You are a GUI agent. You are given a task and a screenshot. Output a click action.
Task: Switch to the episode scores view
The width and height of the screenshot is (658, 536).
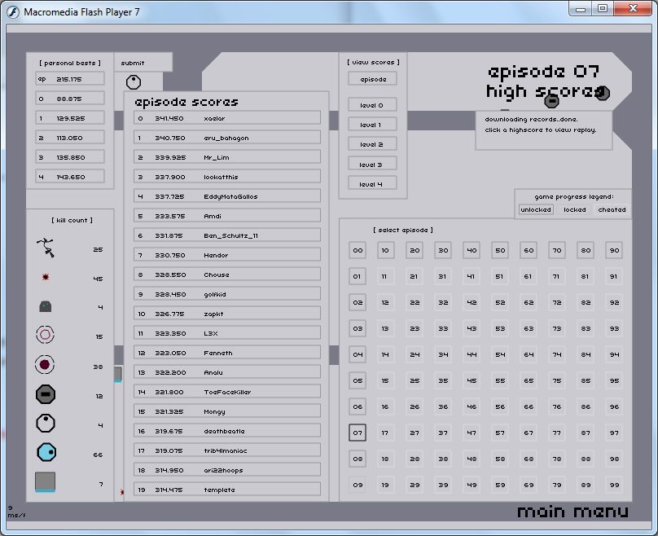click(x=373, y=79)
